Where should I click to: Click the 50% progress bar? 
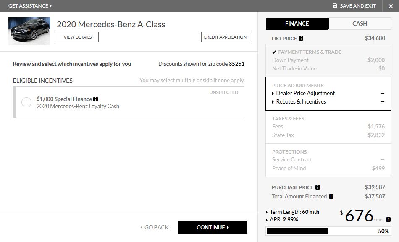pyautogui.click(x=328, y=231)
